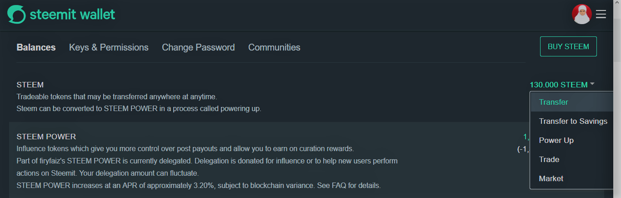Click the caret arrow beside 130.000 STEEM
This screenshot has height=198, width=621.
pos(592,84)
